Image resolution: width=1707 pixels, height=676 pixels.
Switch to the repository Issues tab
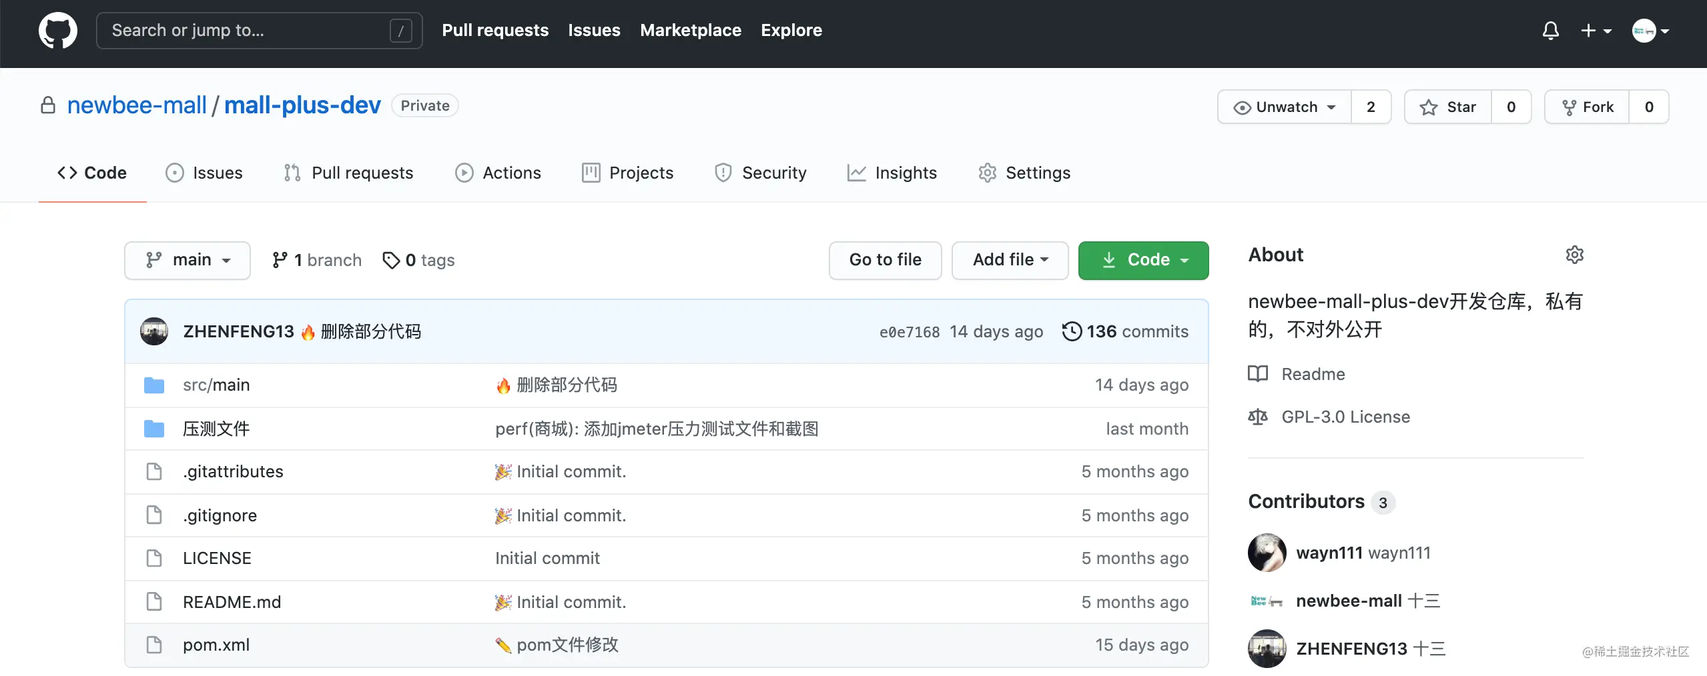coord(204,173)
